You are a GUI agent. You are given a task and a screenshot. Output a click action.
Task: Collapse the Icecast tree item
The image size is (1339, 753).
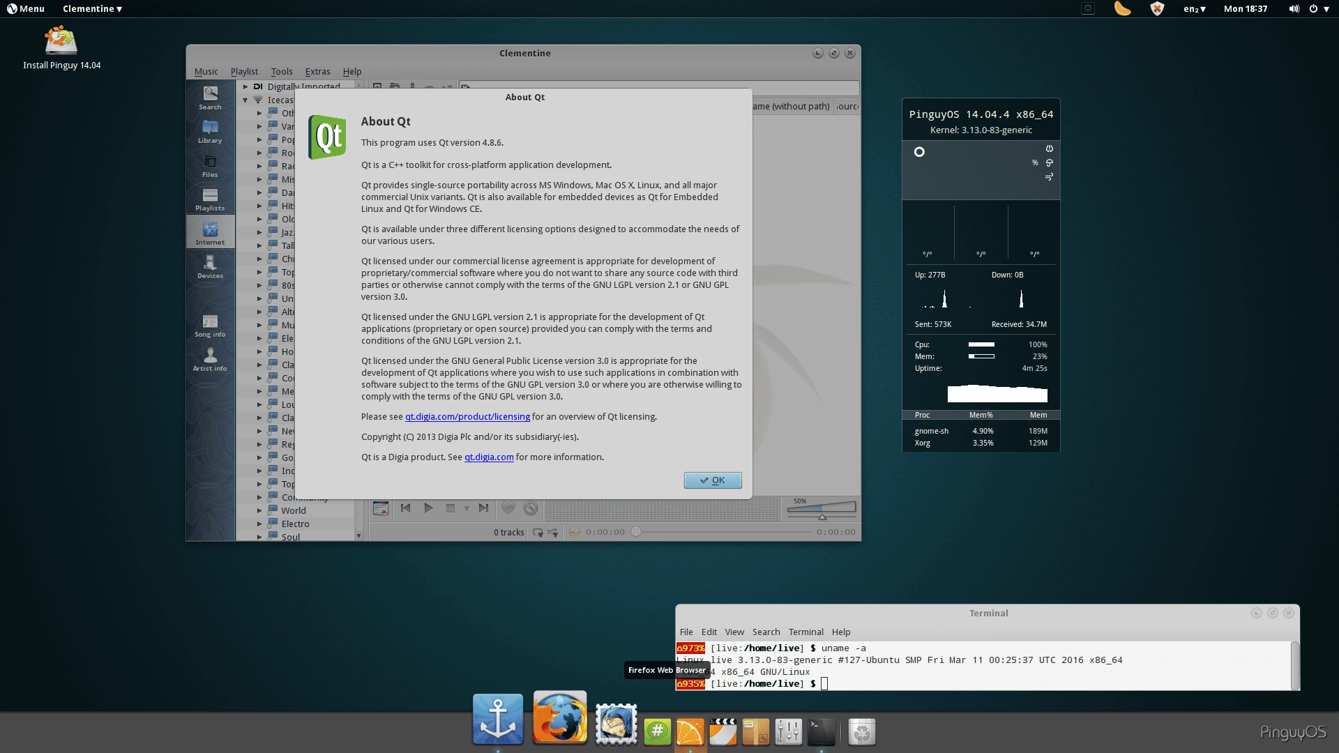click(245, 100)
